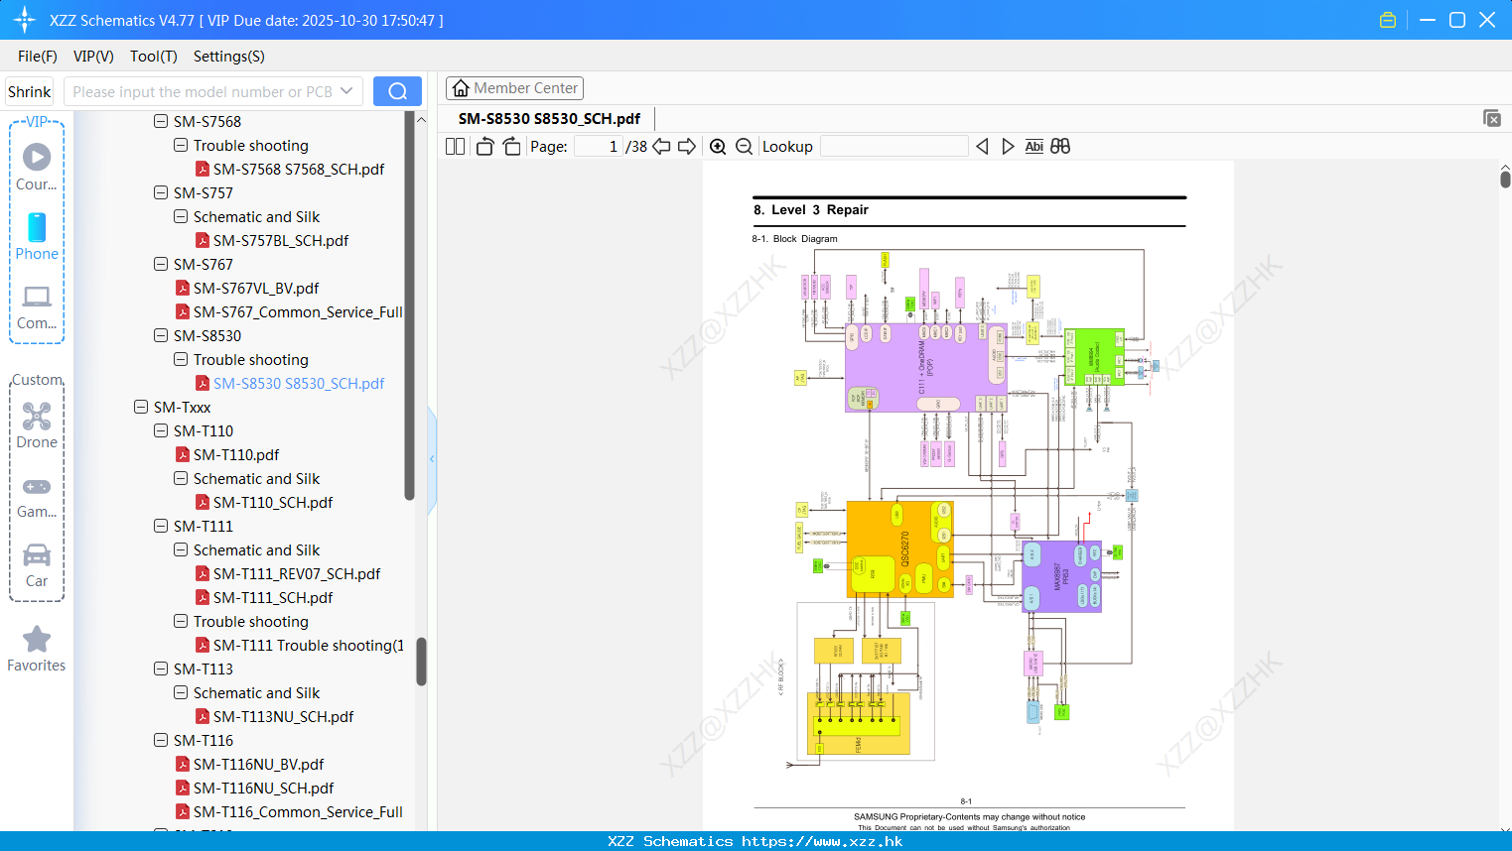Collapse the SM-S767 tree node
This screenshot has width=1512, height=851.
161,265
